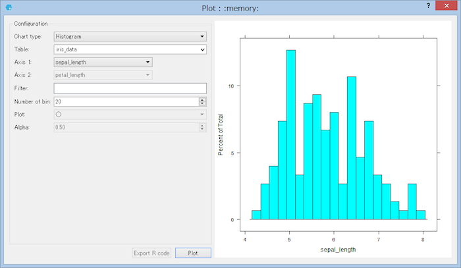Open the Table iris_data dropdown
This screenshot has height=268, width=461.
coord(130,49)
